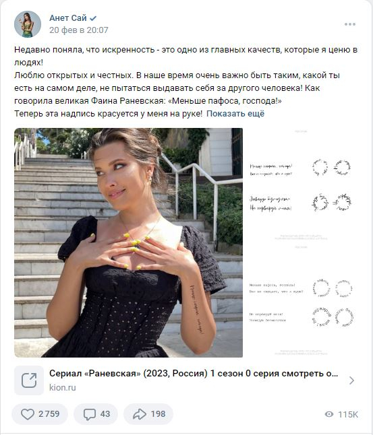Image resolution: width=373 pixels, height=435 pixels.
Task: Open comments via the speech bubble icon
Action: pyautogui.click(x=90, y=414)
